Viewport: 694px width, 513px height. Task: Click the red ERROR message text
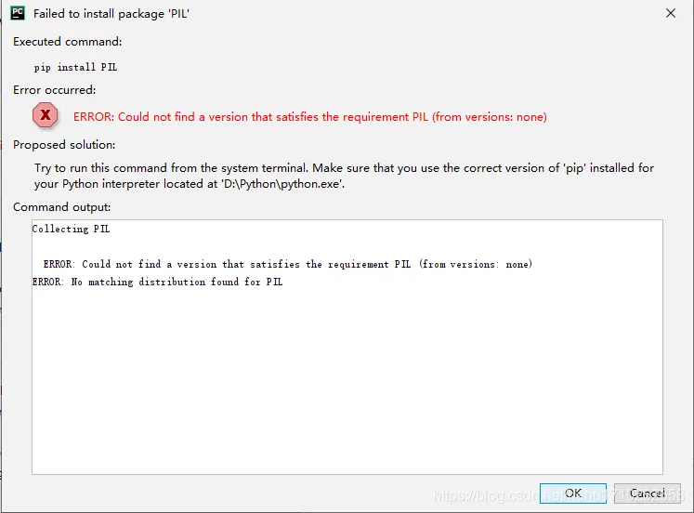point(309,117)
